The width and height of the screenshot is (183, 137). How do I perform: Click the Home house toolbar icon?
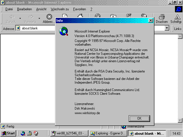click(80, 16)
